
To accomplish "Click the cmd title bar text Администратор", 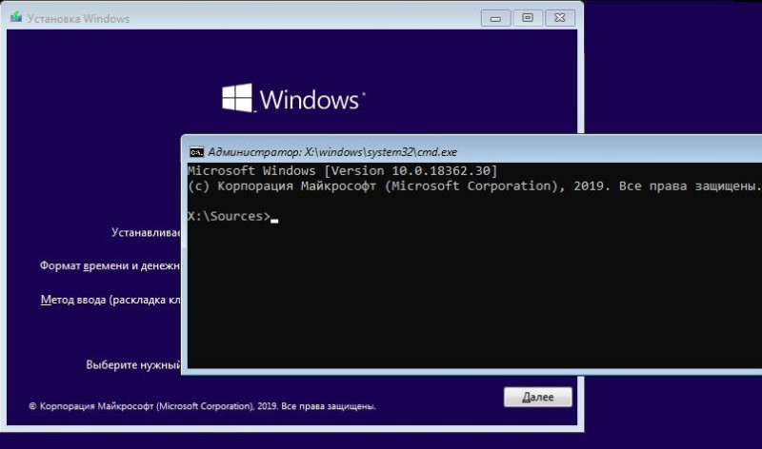I will coord(332,152).
